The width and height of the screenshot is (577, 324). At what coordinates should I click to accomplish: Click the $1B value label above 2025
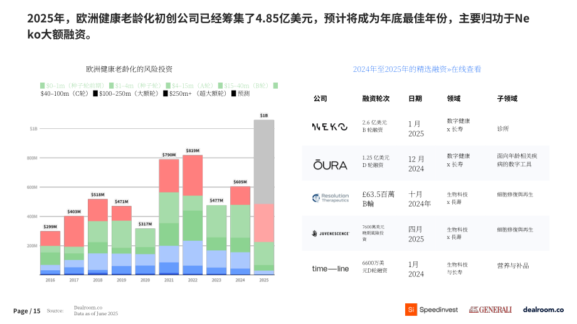264,116
